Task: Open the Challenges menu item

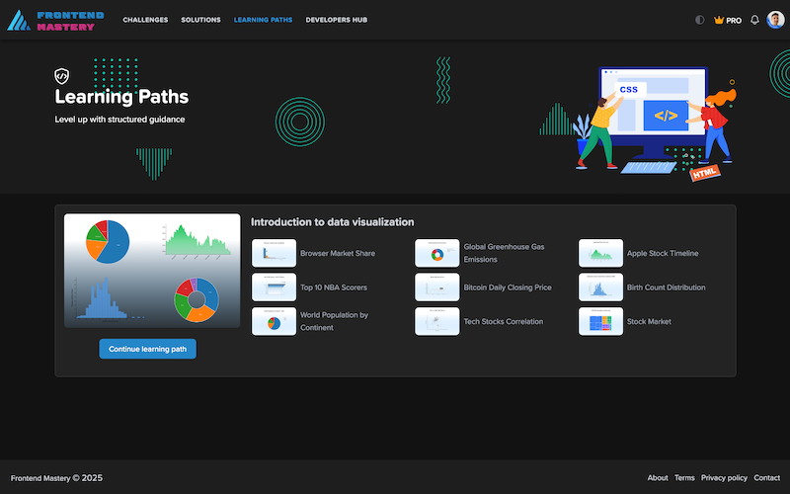Action: click(145, 20)
